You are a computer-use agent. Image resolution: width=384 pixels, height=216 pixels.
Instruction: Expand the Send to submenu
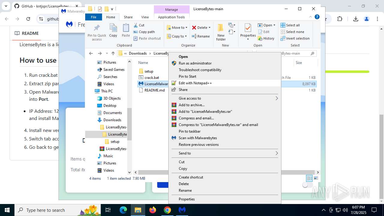[277, 153]
